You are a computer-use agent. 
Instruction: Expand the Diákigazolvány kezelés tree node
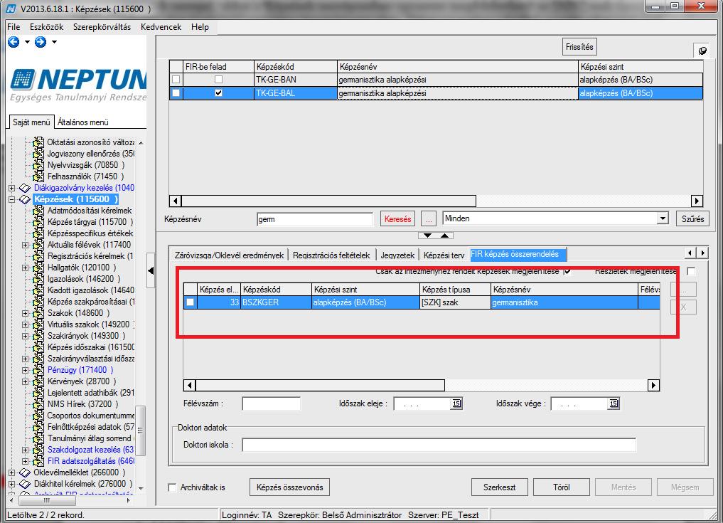12,188
